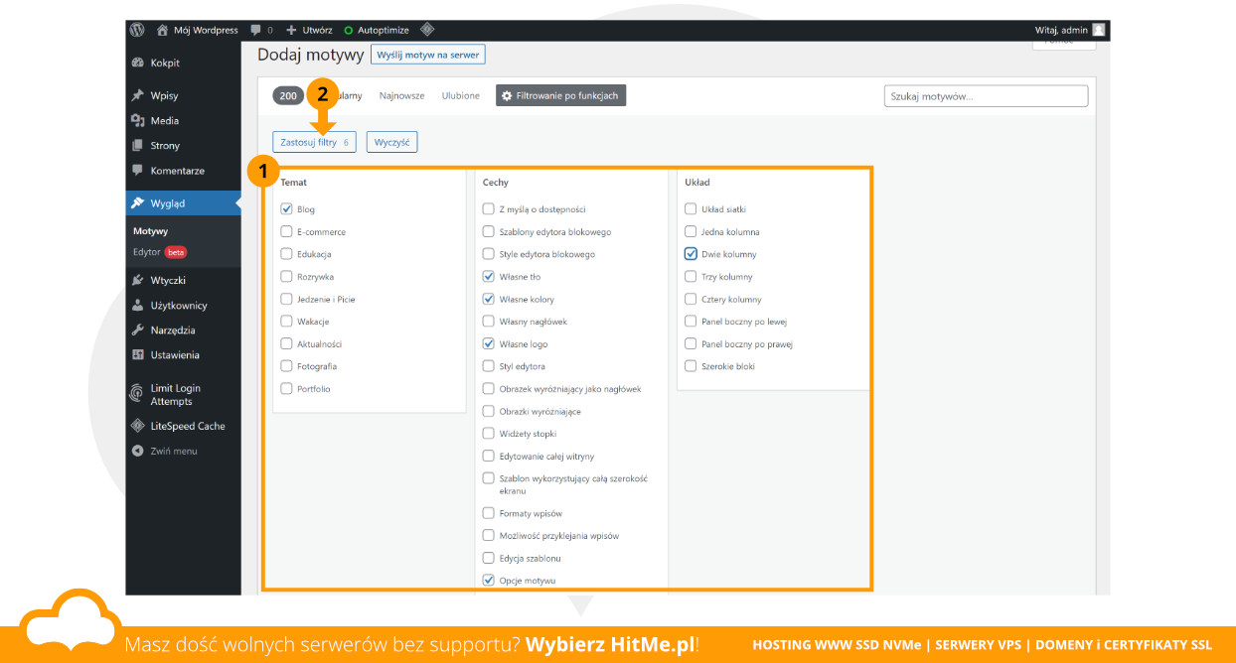The height and width of the screenshot is (663, 1236).
Task: Uncheck the Własne logo checkbox
Action: [489, 344]
